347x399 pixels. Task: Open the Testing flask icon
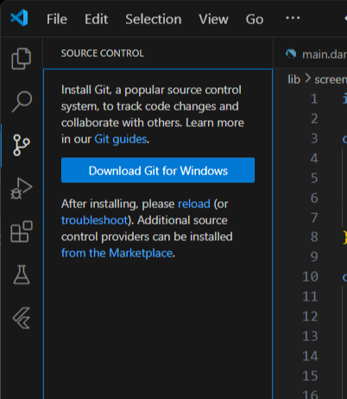tap(22, 275)
